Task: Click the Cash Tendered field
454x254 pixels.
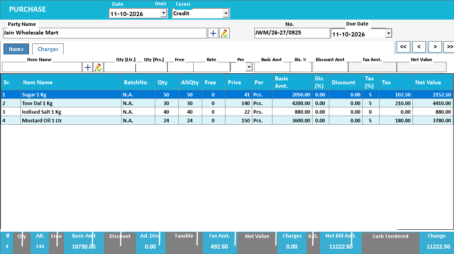Action: coord(390,243)
